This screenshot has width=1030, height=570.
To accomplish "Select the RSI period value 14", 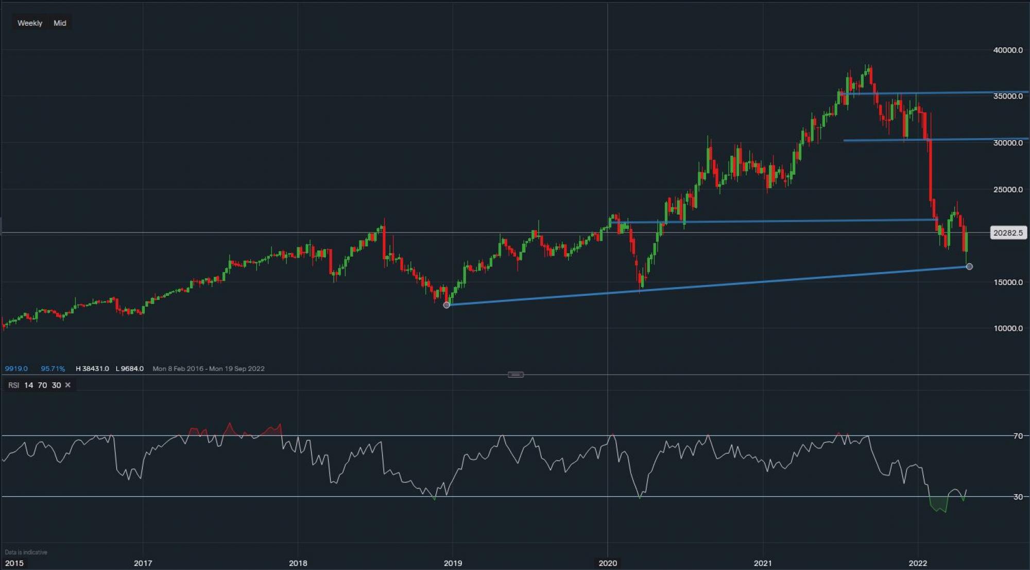I will click(x=28, y=385).
